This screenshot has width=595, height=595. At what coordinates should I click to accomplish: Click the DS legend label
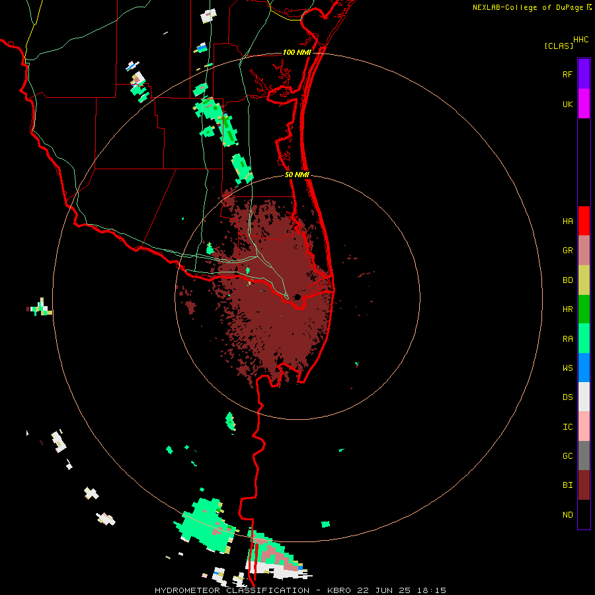[x=567, y=397]
